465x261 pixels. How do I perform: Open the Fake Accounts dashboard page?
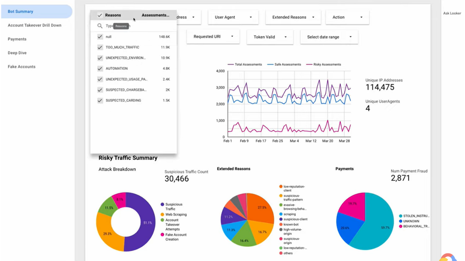pos(21,67)
